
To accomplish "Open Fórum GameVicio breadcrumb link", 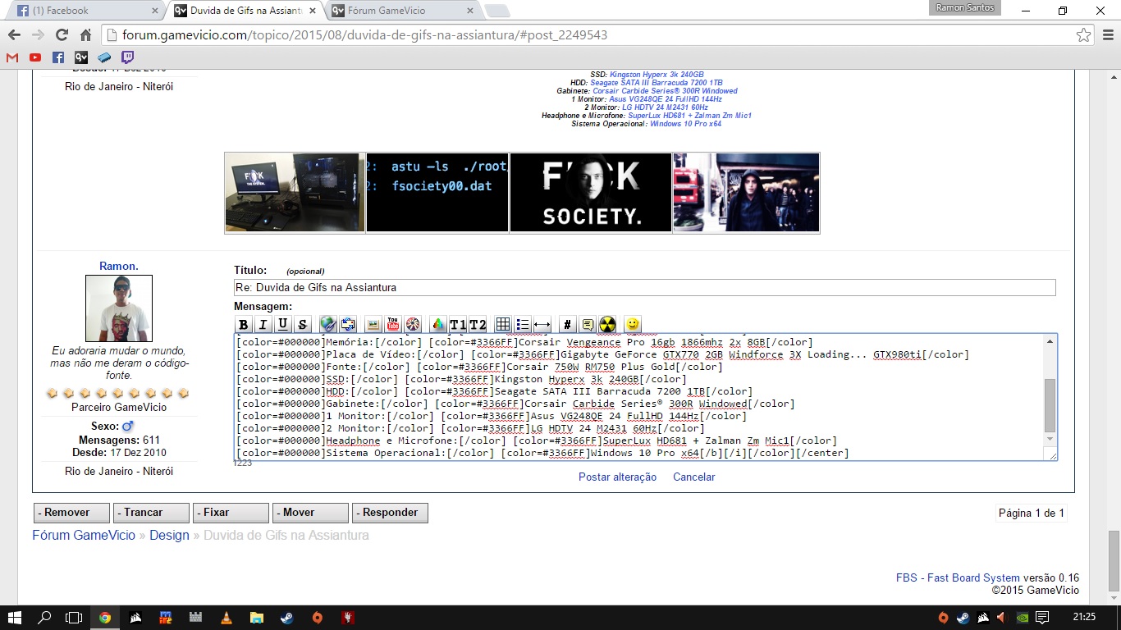I will pos(84,535).
